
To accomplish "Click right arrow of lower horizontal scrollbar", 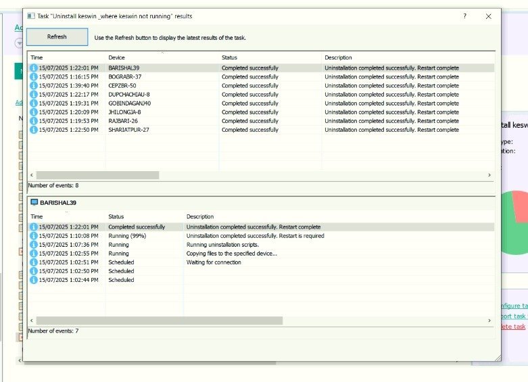I will pos(489,320).
